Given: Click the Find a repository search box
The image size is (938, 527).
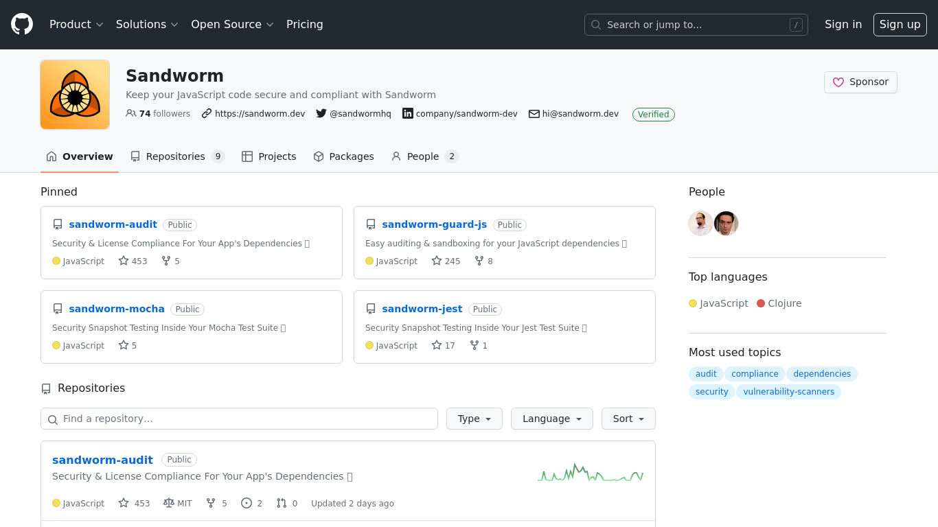Looking at the screenshot, I should click(x=239, y=419).
